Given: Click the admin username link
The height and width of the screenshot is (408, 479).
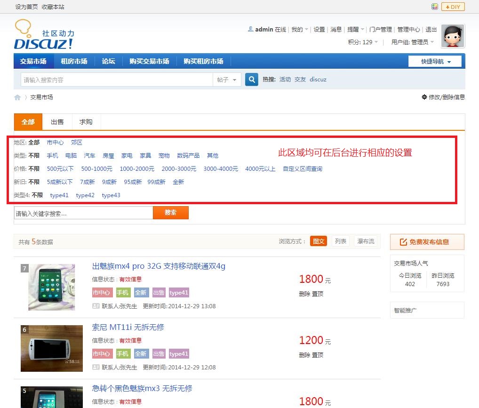Looking at the screenshot, I should point(264,29).
